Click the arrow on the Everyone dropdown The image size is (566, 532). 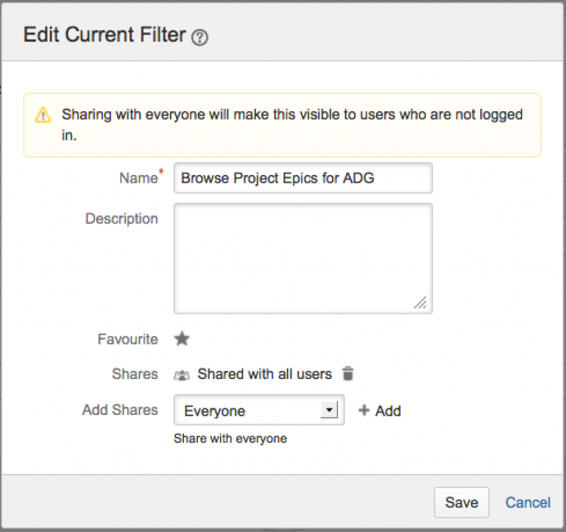[329, 410]
